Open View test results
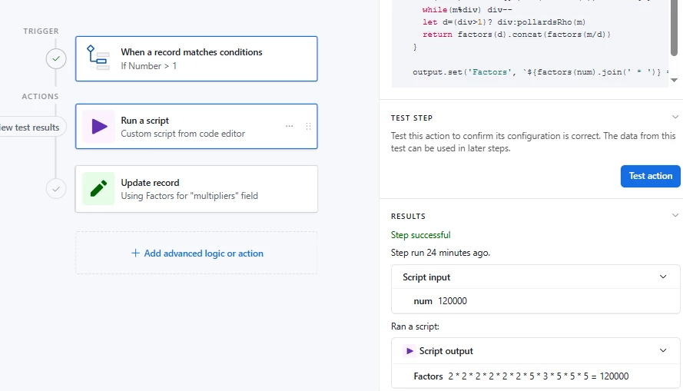Viewport: 683px width, 391px height. [x=31, y=128]
